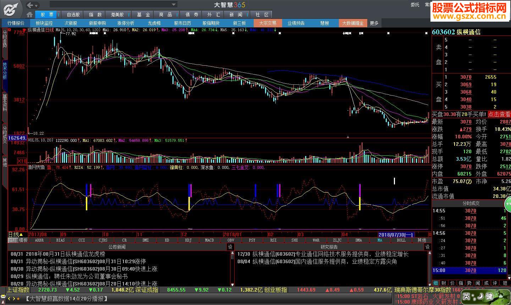Switch indicator to KDJ
This screenshot has height=305, width=511.
(x=188, y=240)
